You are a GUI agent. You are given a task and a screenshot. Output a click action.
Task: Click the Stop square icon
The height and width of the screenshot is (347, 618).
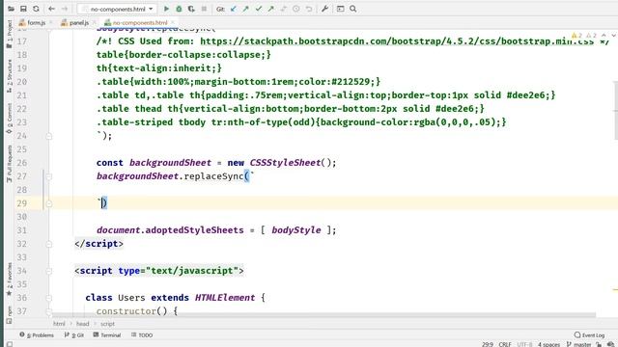[204, 9]
